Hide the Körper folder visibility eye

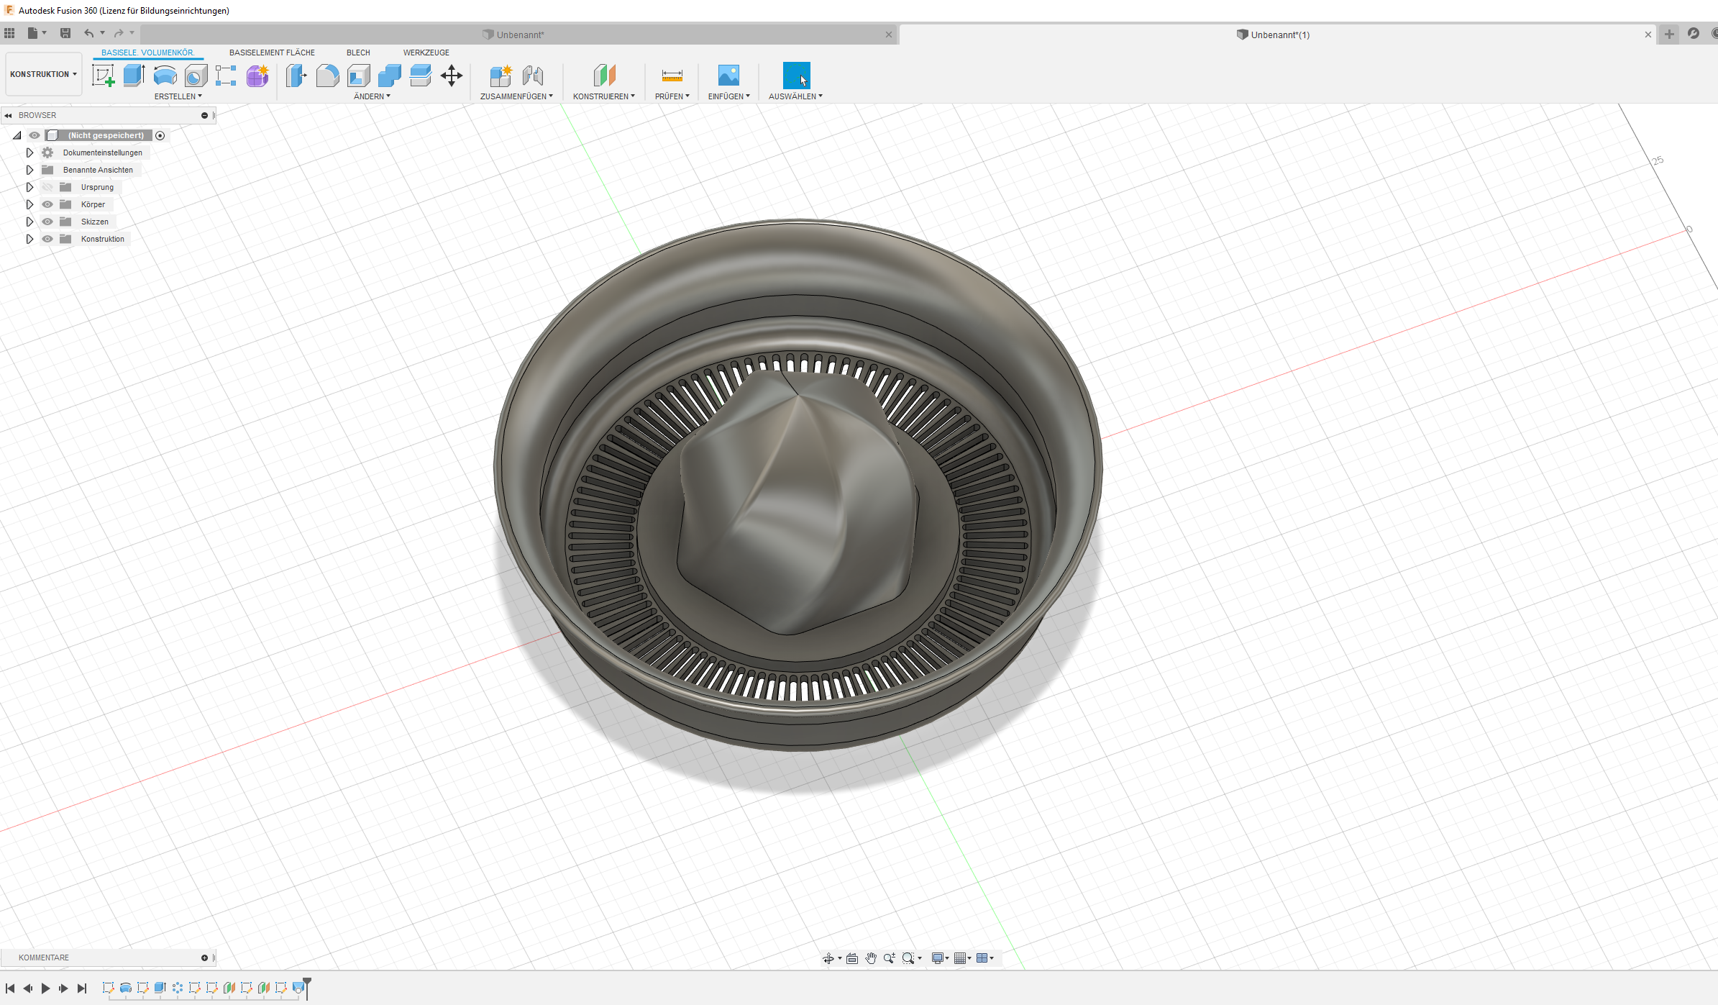(47, 204)
